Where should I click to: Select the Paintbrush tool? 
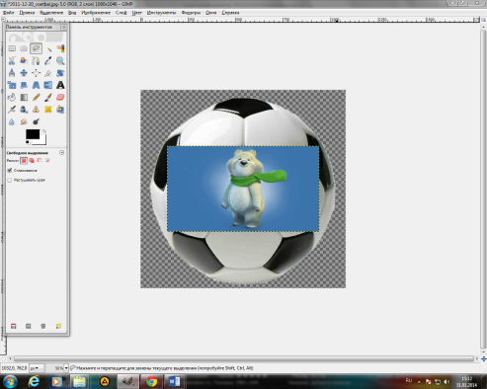click(x=48, y=97)
